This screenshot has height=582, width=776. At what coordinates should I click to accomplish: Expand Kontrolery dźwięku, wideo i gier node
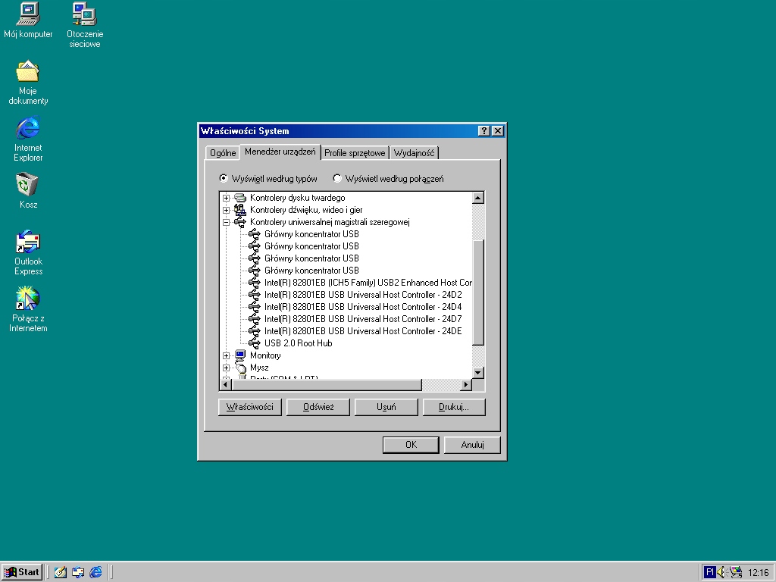226,210
